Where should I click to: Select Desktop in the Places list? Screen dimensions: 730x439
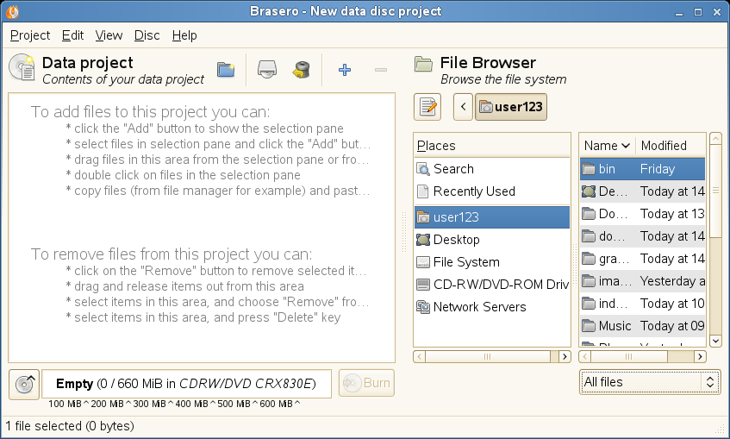point(492,240)
